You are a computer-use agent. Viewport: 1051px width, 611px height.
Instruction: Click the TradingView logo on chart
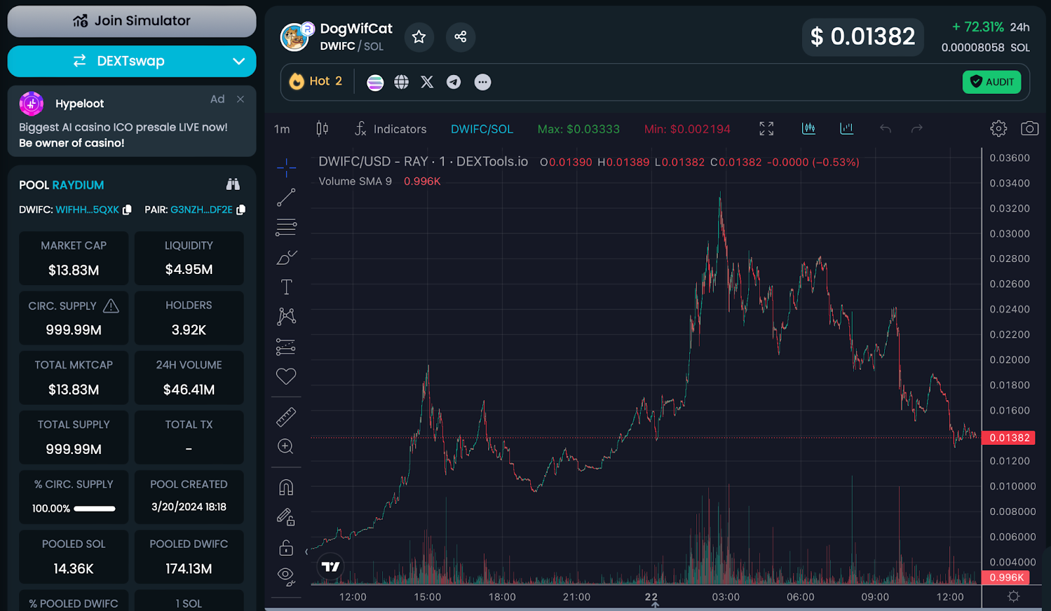tap(330, 566)
